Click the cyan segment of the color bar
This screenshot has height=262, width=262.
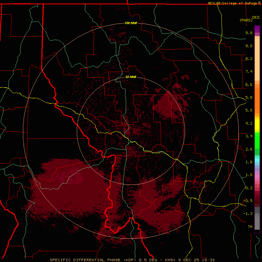[x=257, y=160]
